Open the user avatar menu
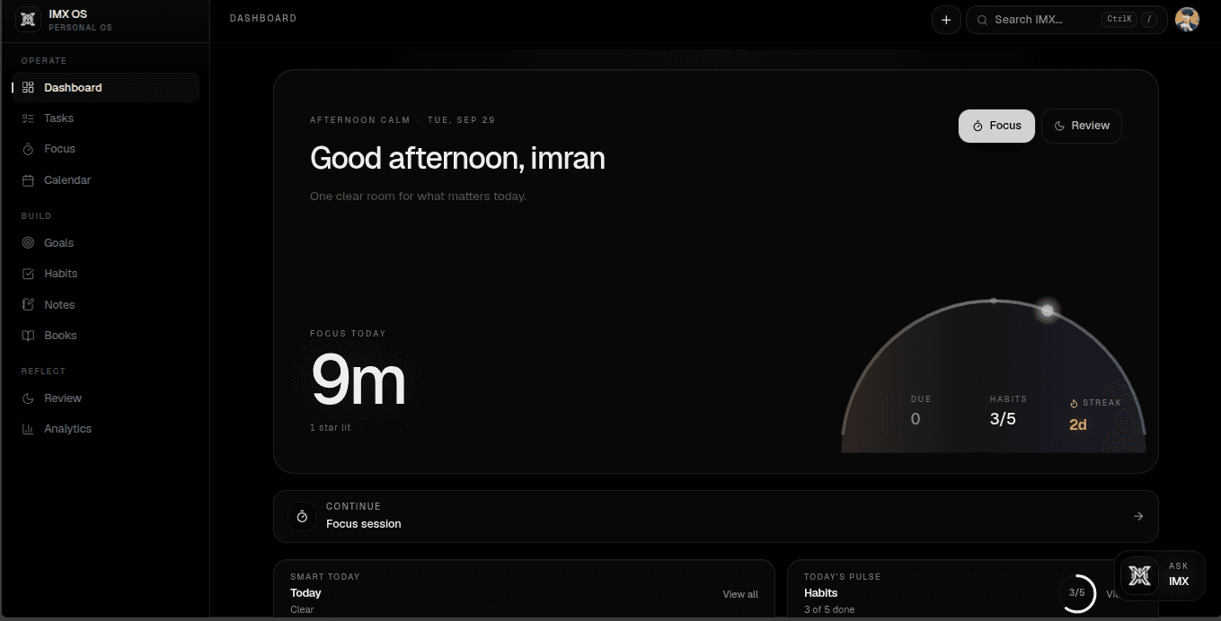 coord(1188,20)
